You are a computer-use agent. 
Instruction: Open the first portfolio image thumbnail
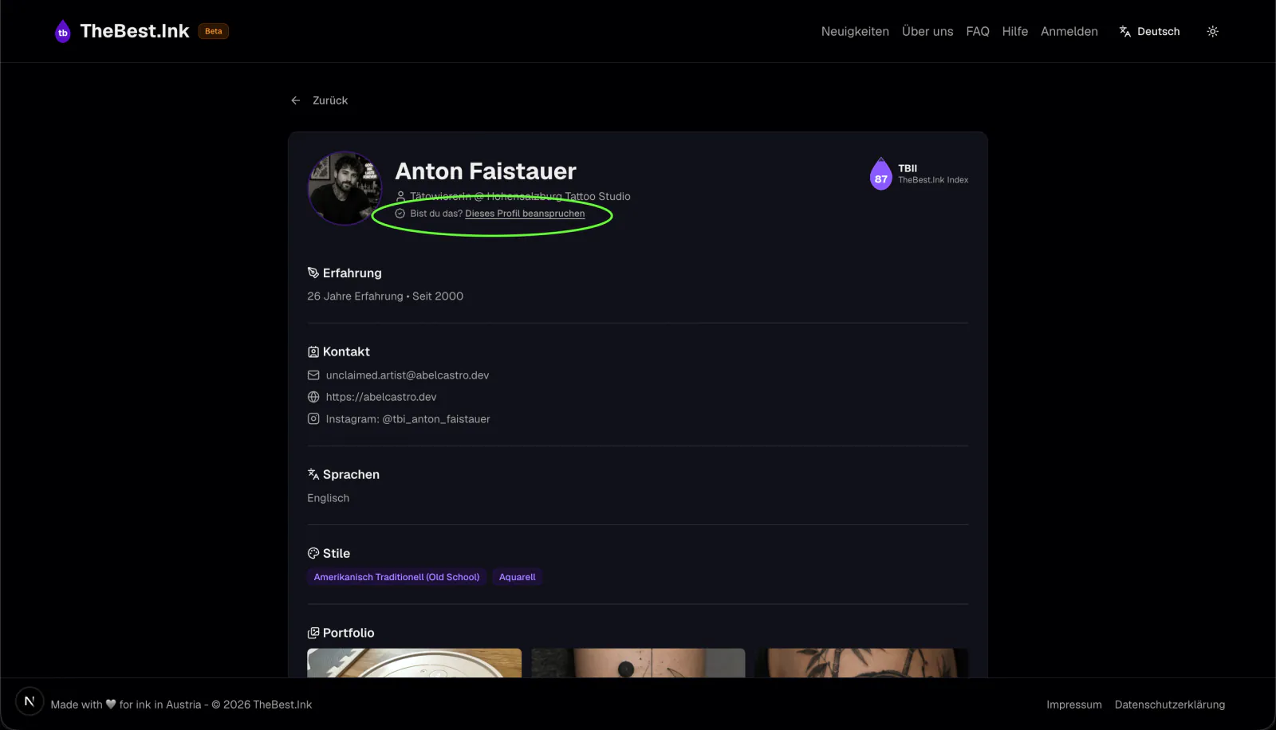(x=415, y=663)
